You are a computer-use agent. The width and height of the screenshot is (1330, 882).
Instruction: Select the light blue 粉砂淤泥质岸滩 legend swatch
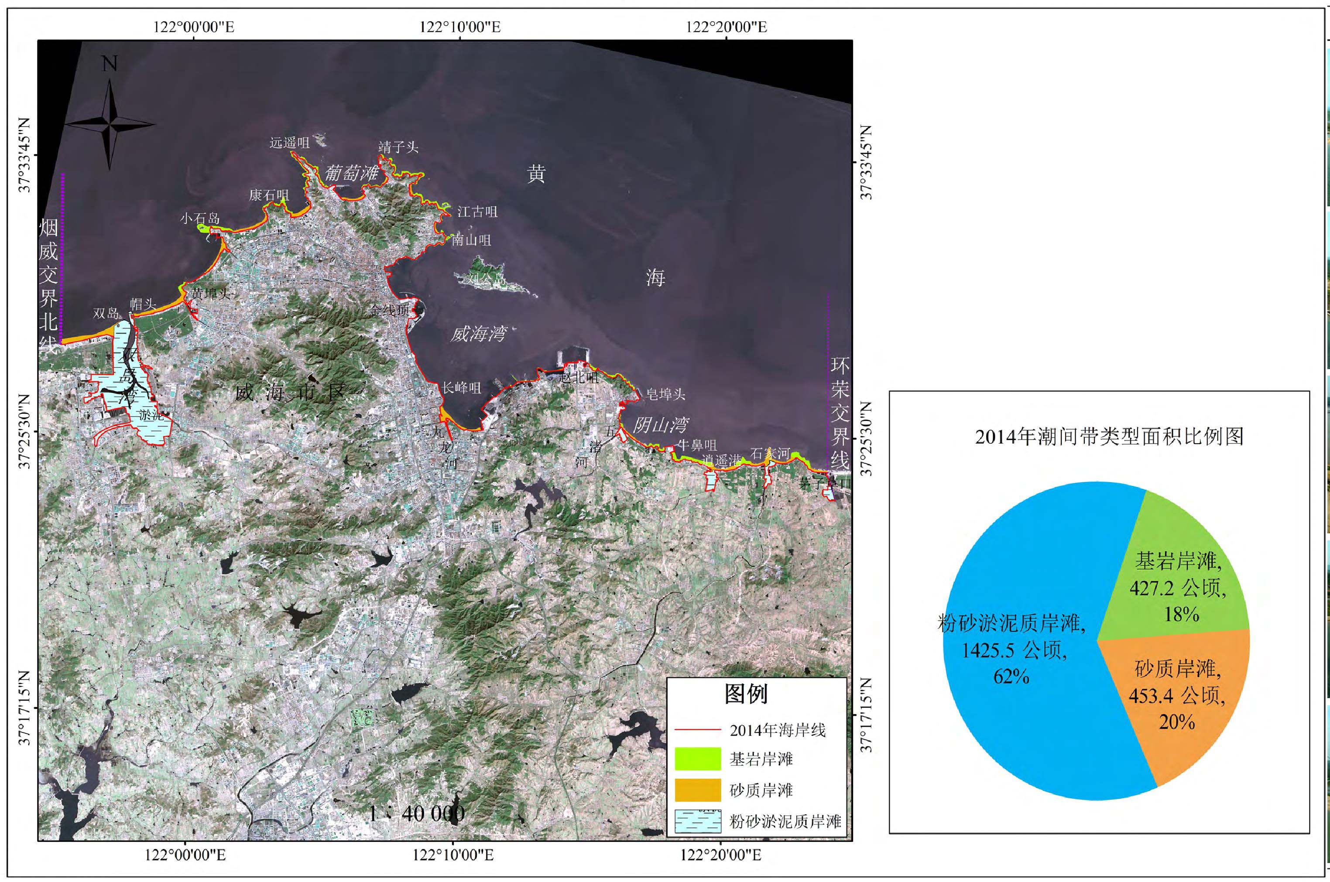(698, 820)
